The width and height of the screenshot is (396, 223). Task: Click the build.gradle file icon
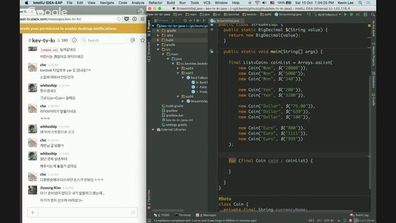coord(163,106)
